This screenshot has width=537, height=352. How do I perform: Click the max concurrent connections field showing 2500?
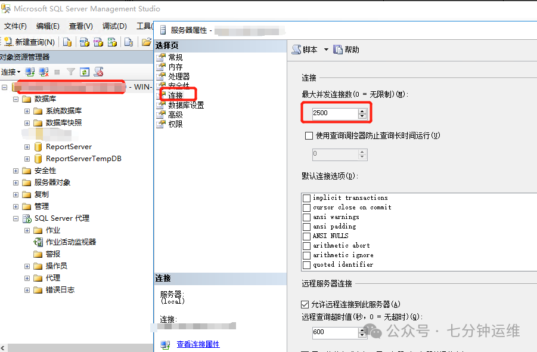point(335,113)
